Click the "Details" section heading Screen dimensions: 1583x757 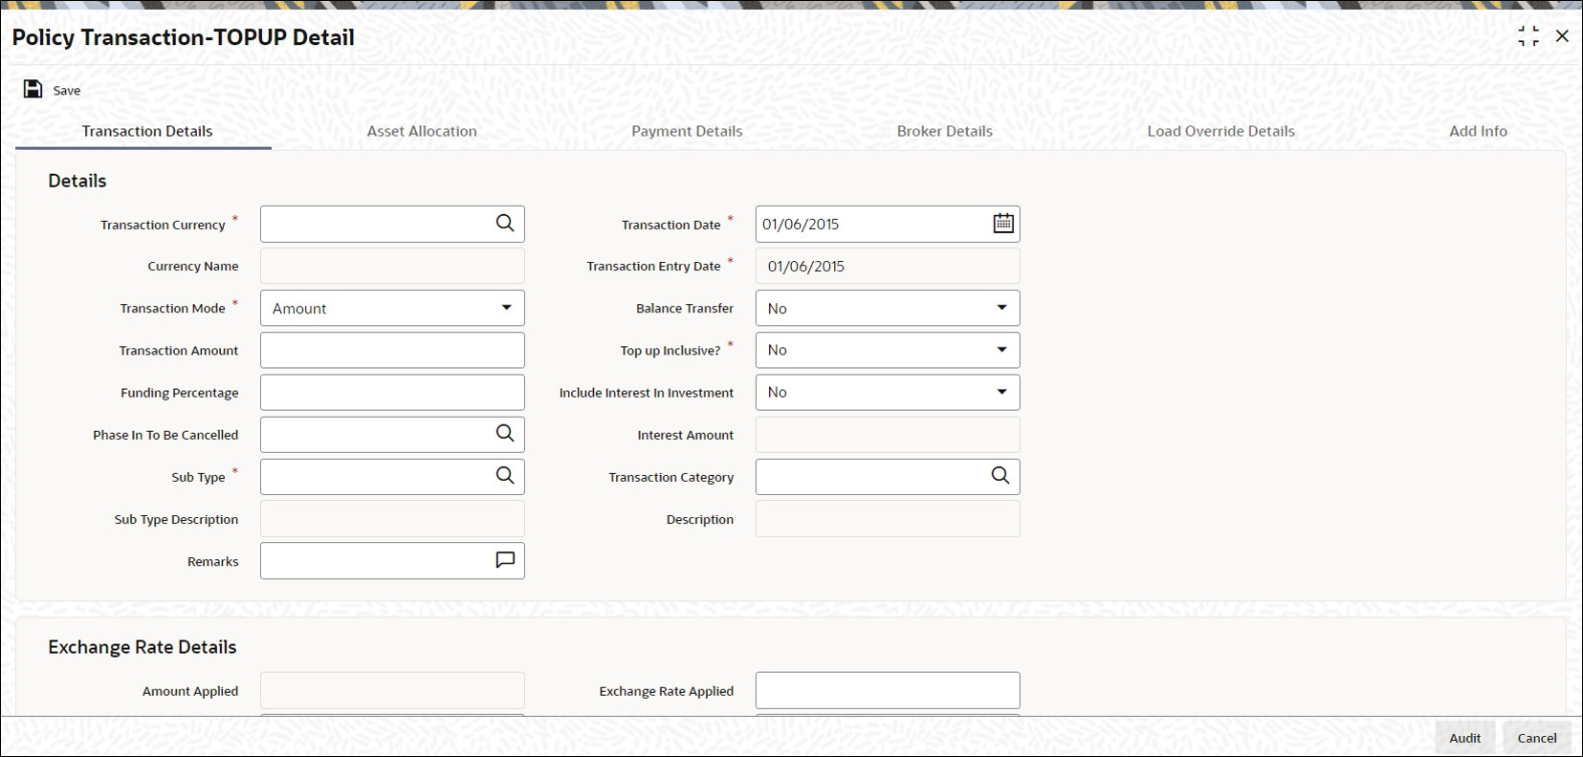pos(77,181)
